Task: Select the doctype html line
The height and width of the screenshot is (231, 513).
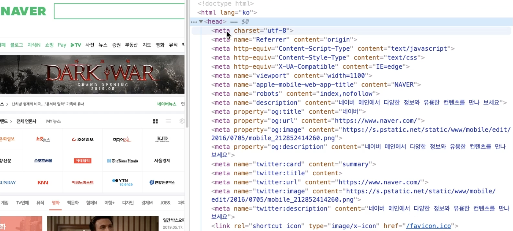Action: pos(226,4)
